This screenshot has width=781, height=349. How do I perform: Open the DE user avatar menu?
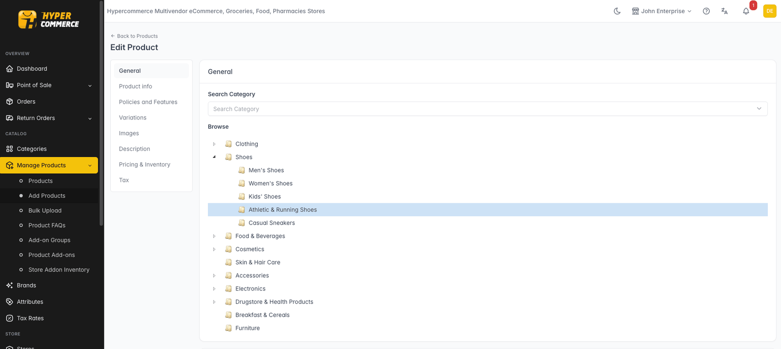(x=770, y=11)
